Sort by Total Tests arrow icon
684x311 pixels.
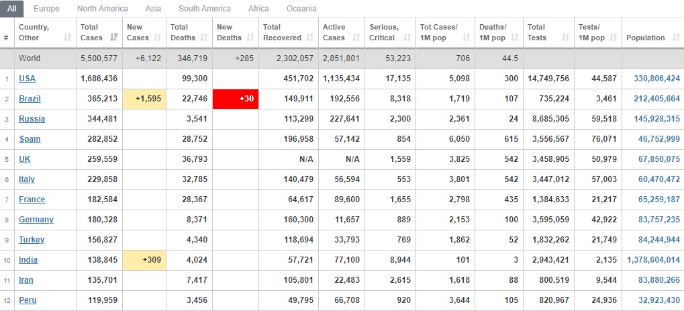pos(566,38)
